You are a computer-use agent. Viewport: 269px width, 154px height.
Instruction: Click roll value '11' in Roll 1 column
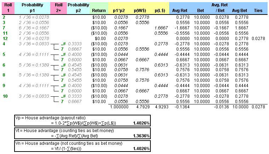click(5, 33)
